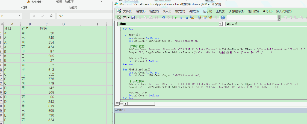Click the code window scroll-left arrow
Screen dimensions: 307x124
125,103
